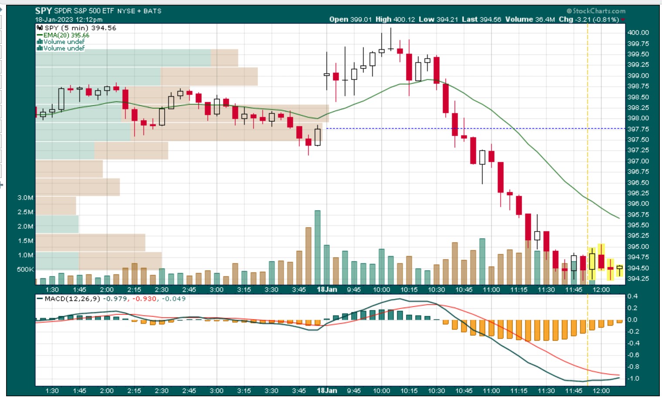The image size is (662, 398).
Task: Click the 'SPY (5 min) 394.56' legend entry
Action: pos(80,28)
